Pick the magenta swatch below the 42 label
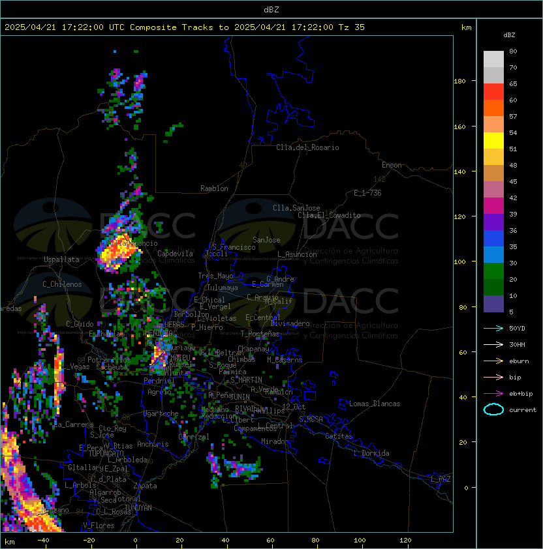This screenshot has width=543, height=549. 493,206
